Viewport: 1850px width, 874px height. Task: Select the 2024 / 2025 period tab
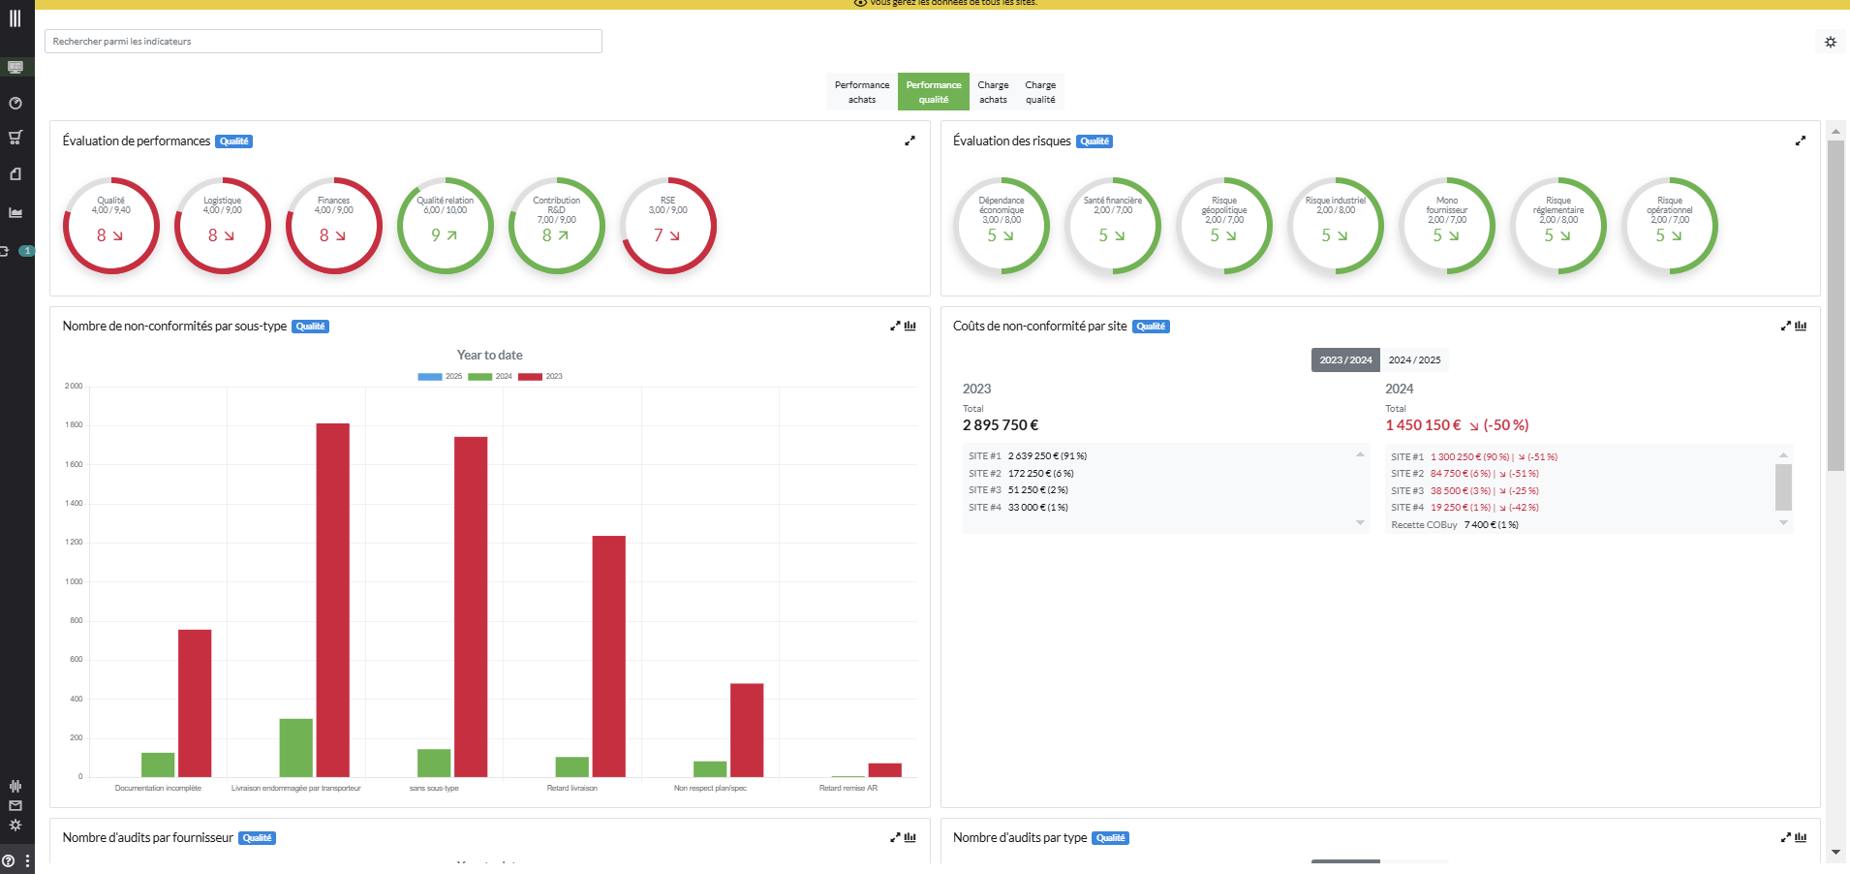click(1414, 359)
